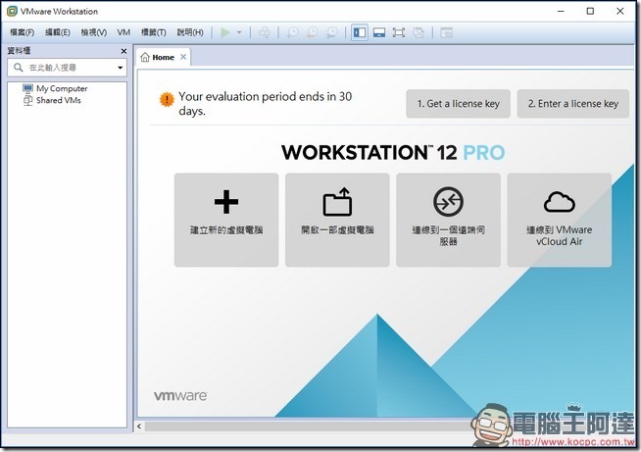The height and width of the screenshot is (452, 641).
Task: Click the library search input field
Action: tap(68, 68)
